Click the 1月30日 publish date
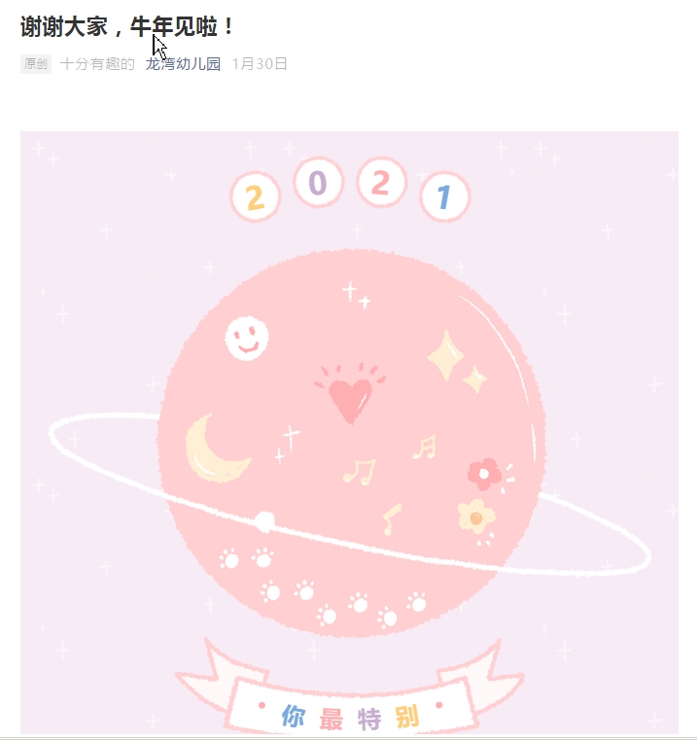 coord(260,64)
